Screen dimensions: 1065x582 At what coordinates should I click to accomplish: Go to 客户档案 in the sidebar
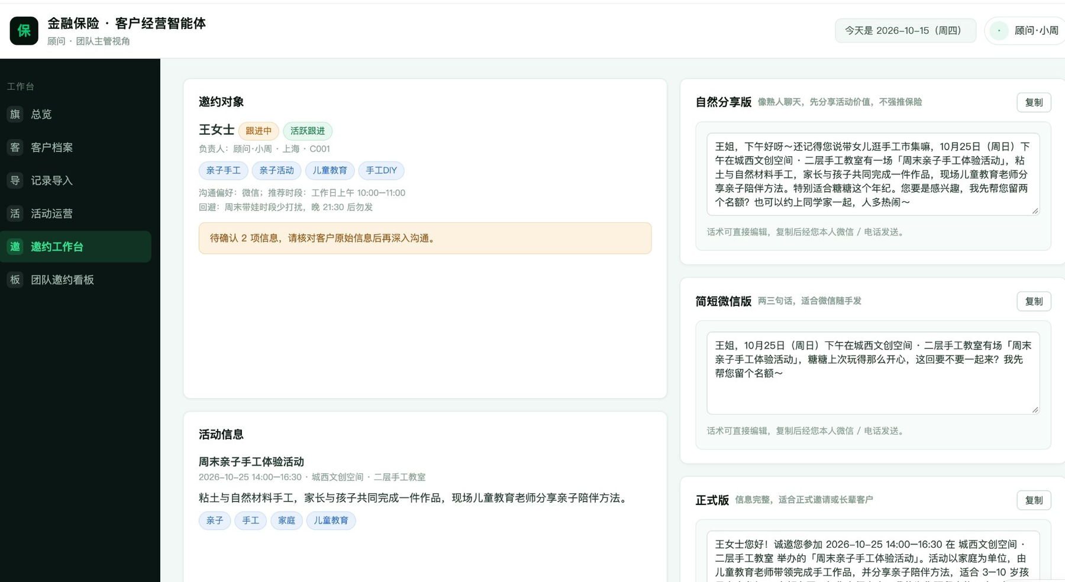pos(76,147)
